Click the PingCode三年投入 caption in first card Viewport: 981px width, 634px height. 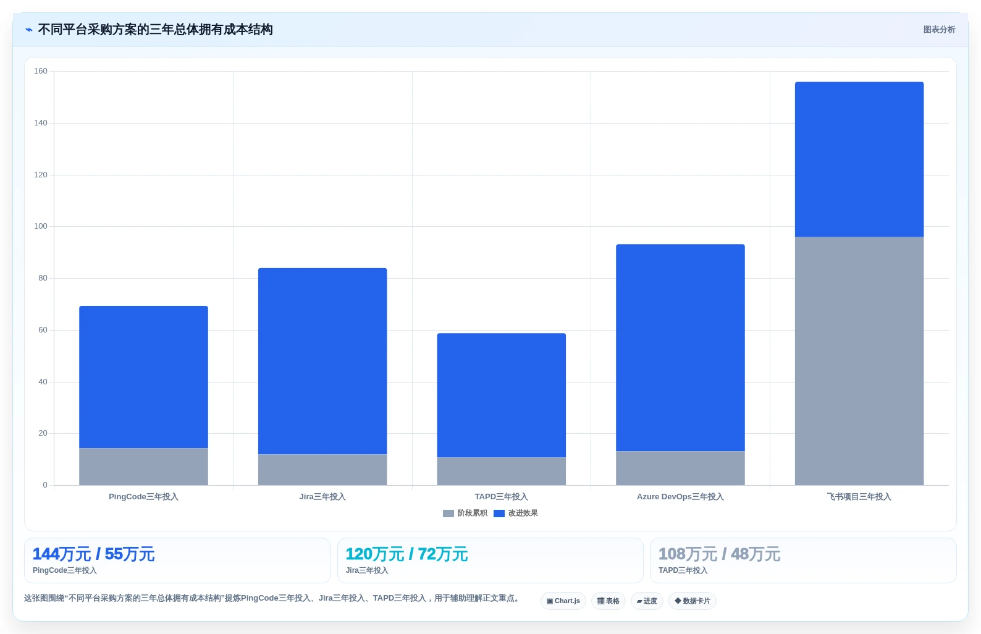pyautogui.click(x=65, y=570)
